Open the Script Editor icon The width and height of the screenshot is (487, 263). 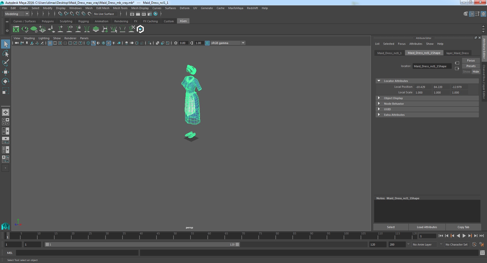tap(482, 253)
